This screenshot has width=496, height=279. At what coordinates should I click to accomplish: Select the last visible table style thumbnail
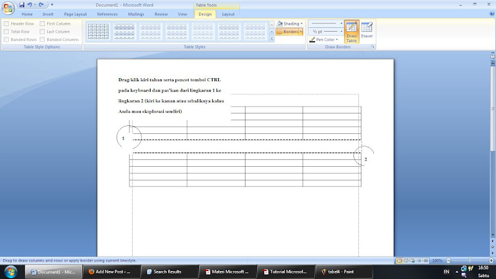click(255, 32)
